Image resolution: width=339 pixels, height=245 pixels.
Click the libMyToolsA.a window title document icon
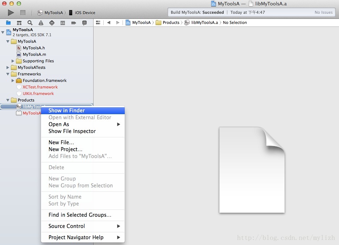pyautogui.click(x=251, y=4)
